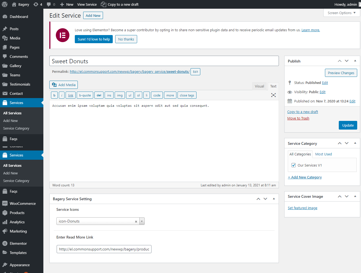Click the Set featured image link
The height and width of the screenshot is (273, 361).
tap(302, 208)
